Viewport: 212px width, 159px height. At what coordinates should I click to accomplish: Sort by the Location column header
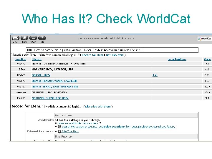point(20,59)
